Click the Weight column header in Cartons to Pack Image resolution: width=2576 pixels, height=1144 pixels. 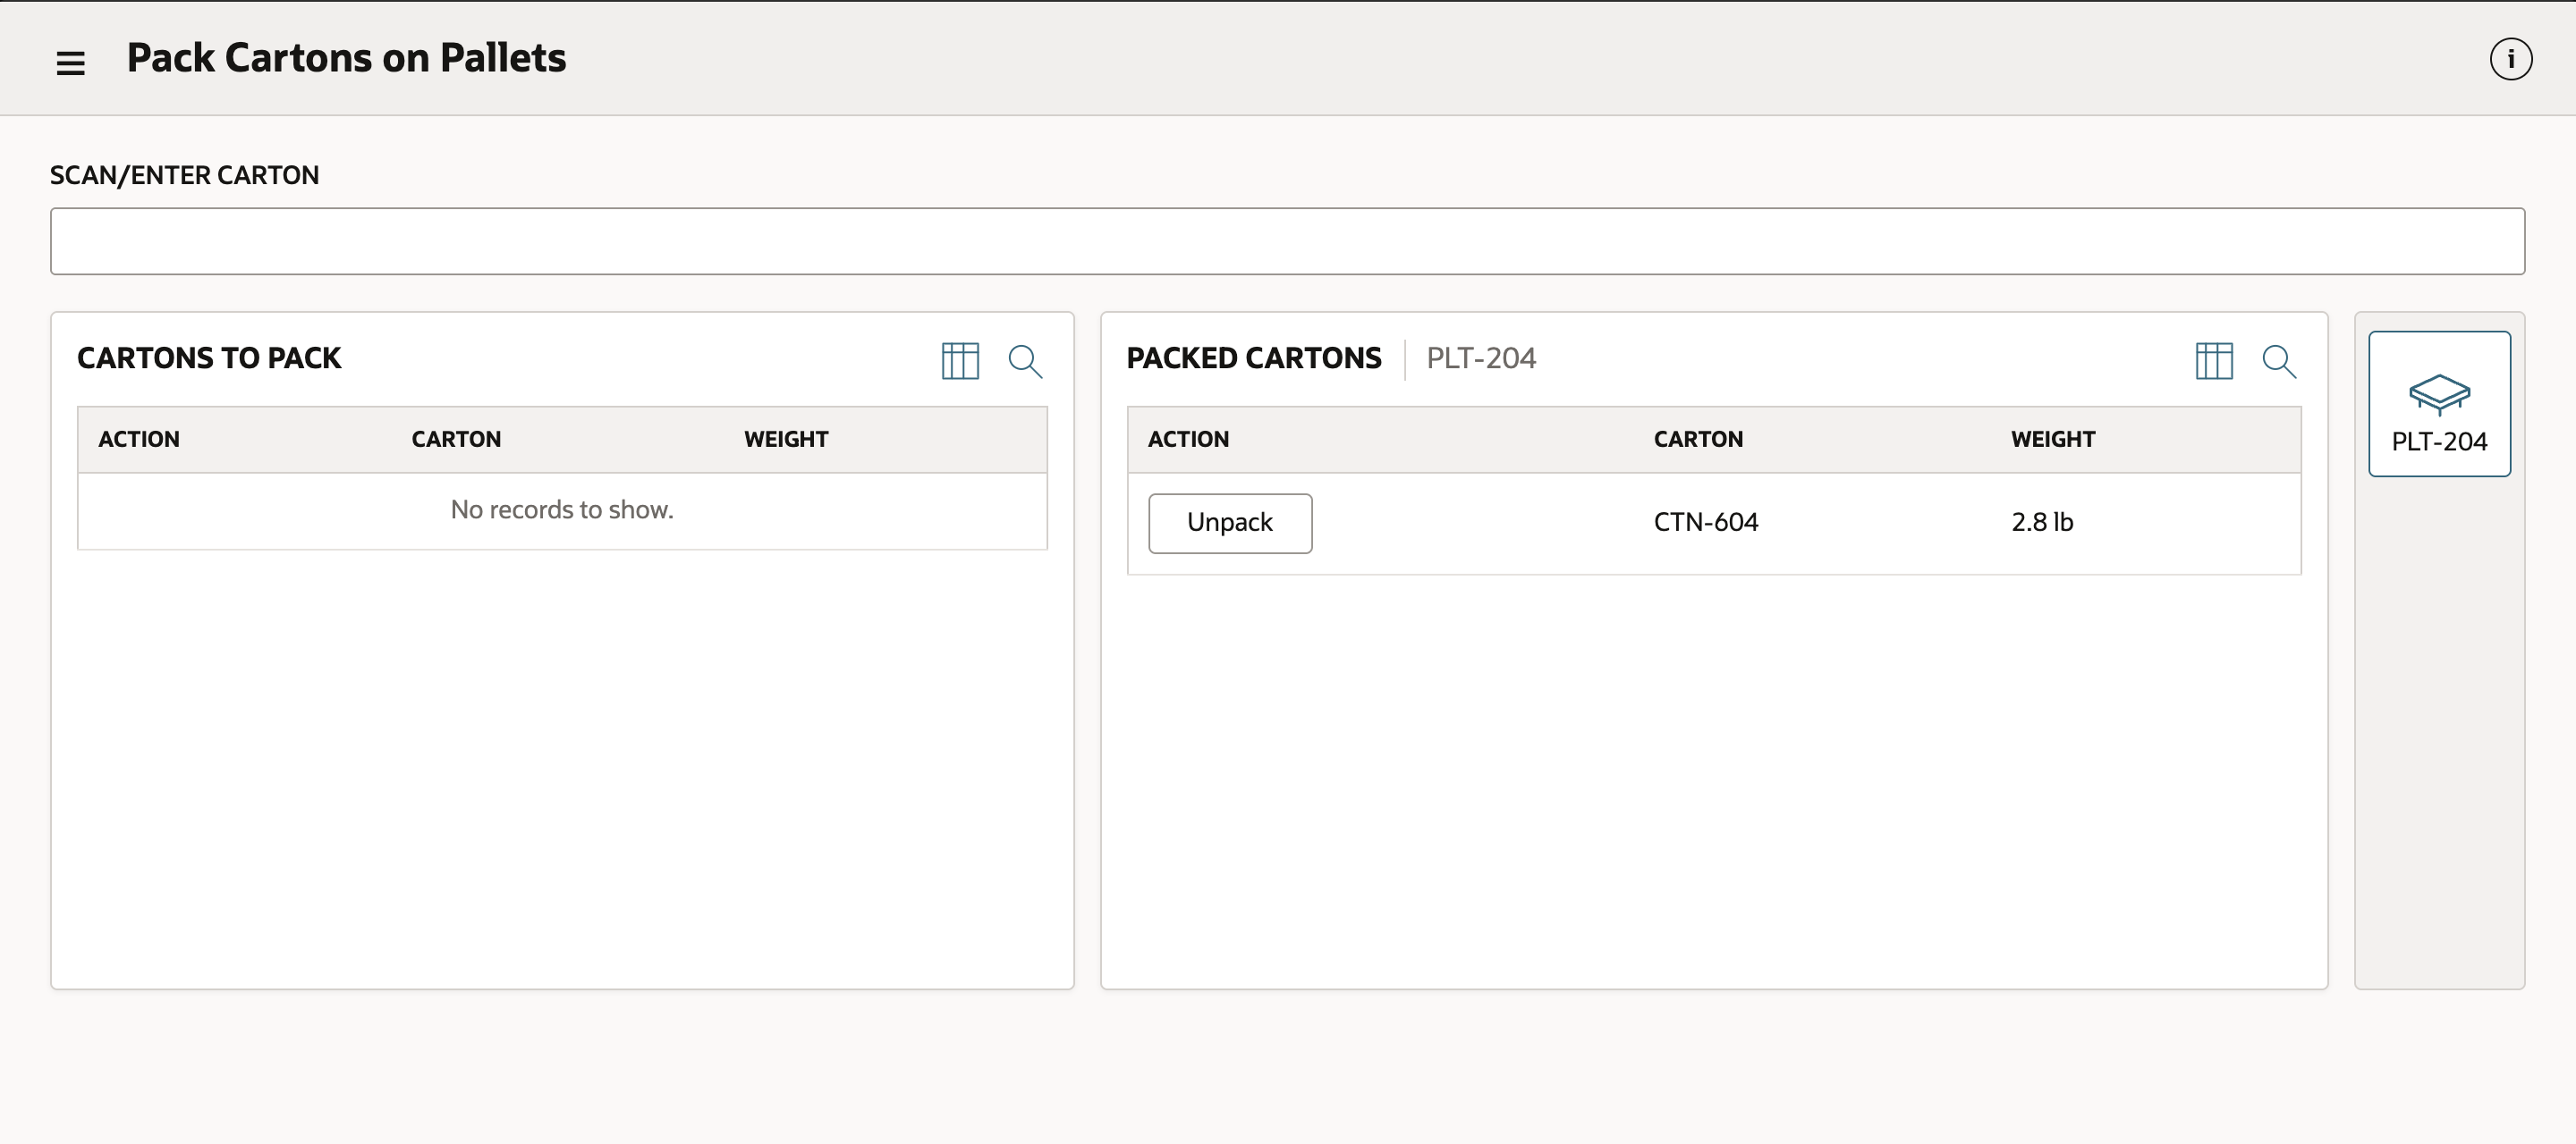[x=786, y=440]
